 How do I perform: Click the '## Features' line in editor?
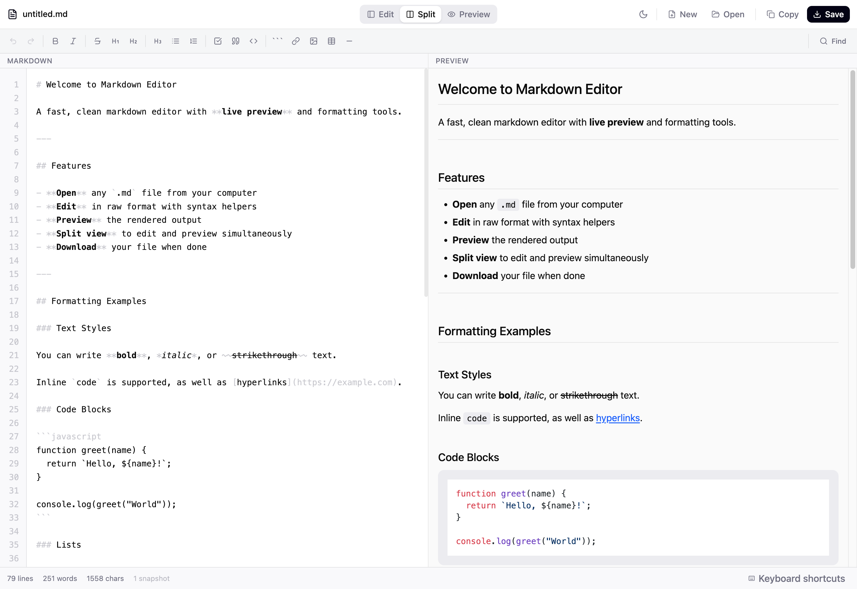pos(63,166)
